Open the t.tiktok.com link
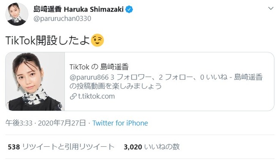 [97, 96]
